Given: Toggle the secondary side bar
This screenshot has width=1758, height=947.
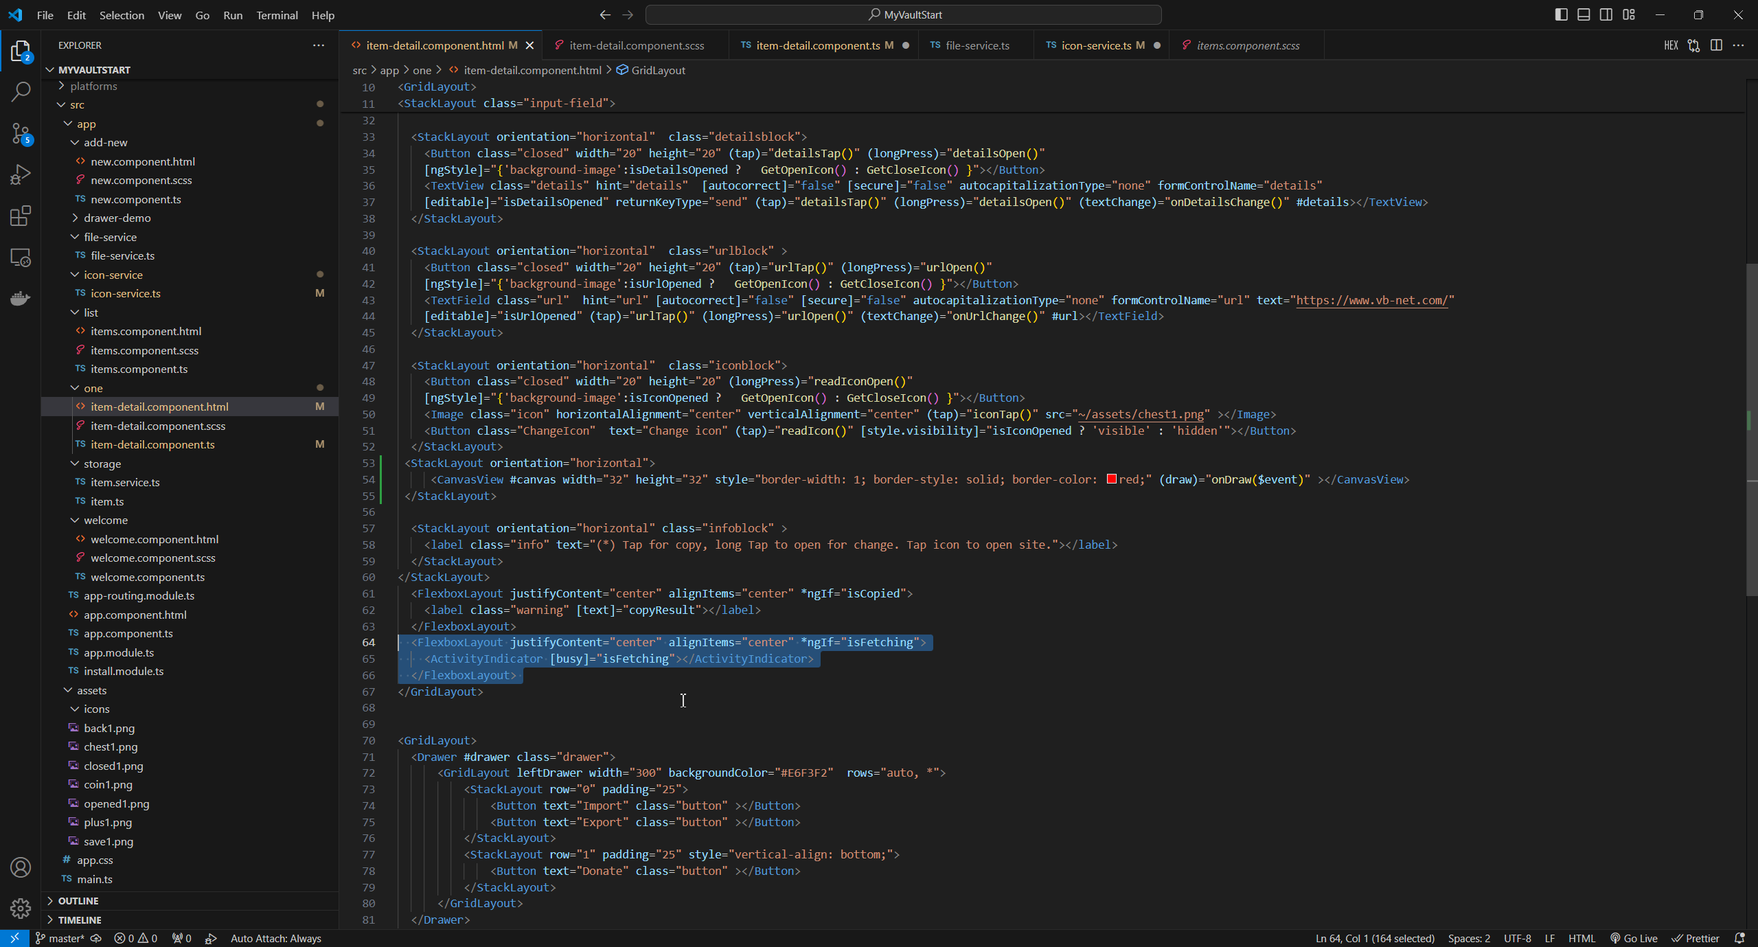Looking at the screenshot, I should [1606, 14].
